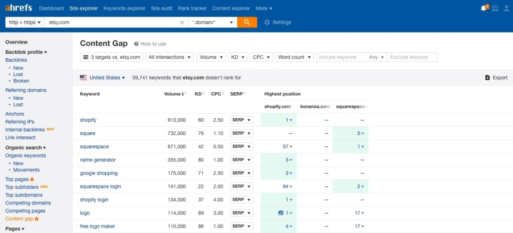Open Competing domains in the sidebar
The width and height of the screenshot is (513, 233).
tap(28, 203)
